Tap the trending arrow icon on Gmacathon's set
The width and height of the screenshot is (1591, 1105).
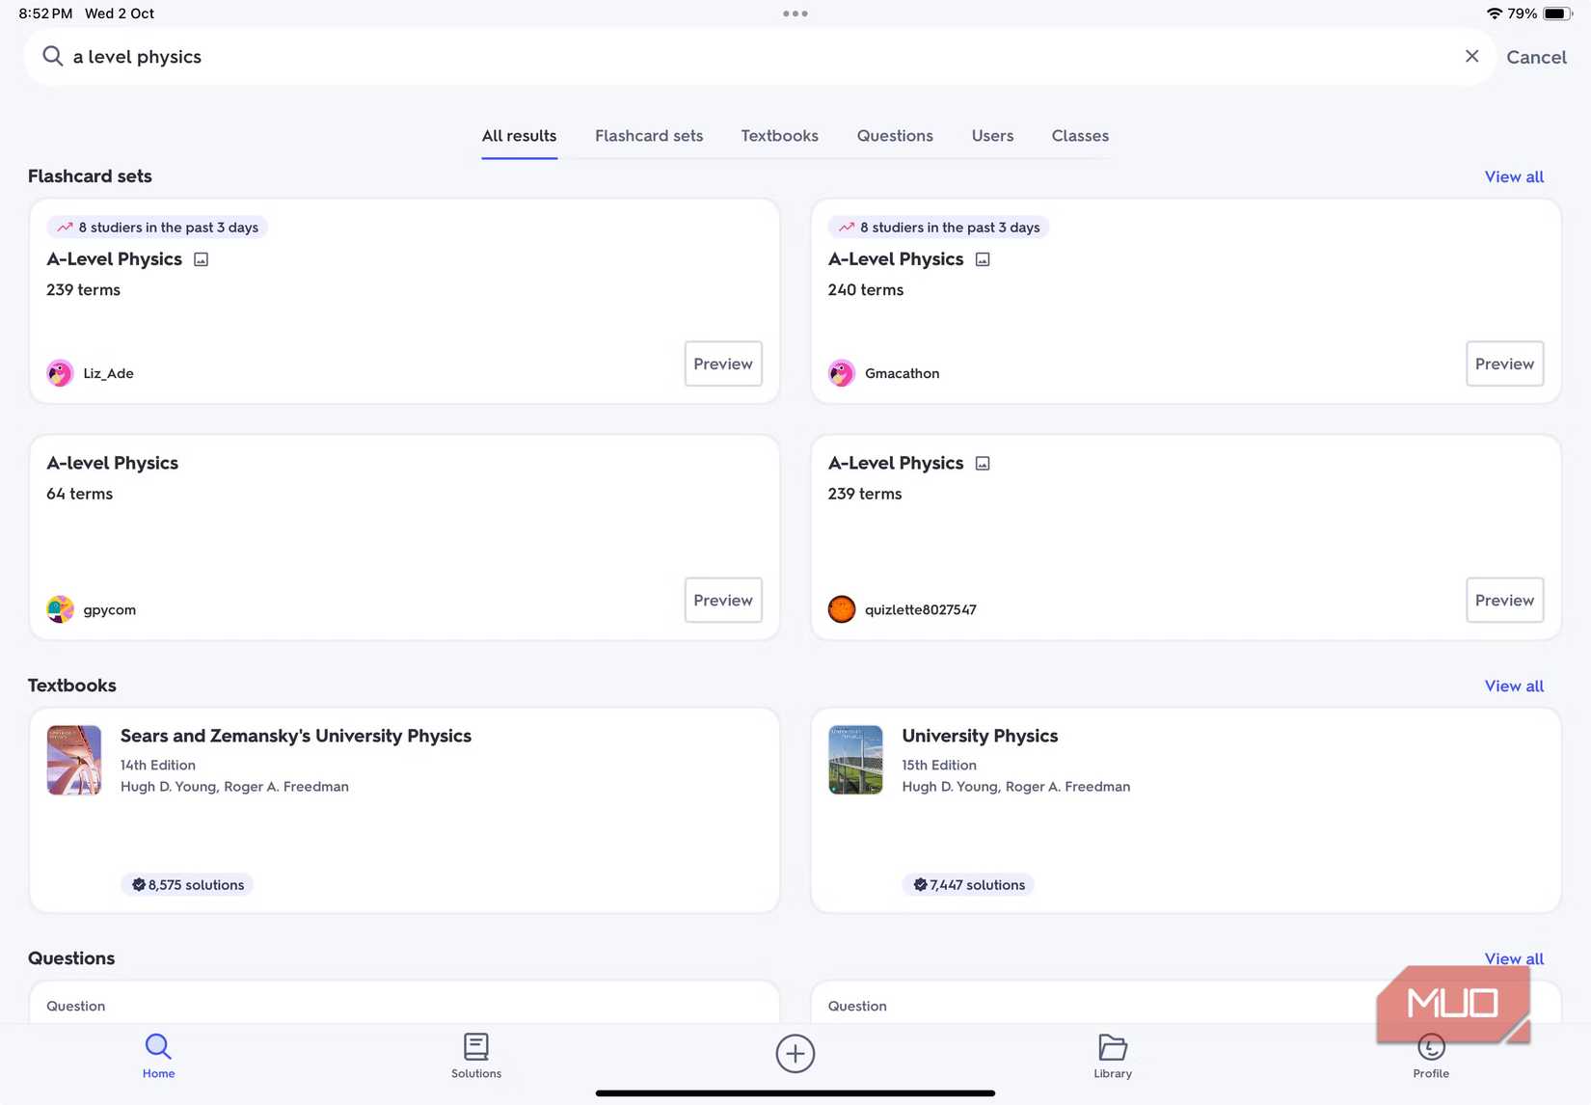[x=847, y=228]
